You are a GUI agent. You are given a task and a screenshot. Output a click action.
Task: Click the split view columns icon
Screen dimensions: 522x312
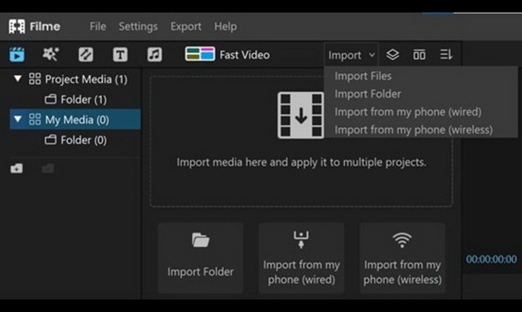pos(419,55)
